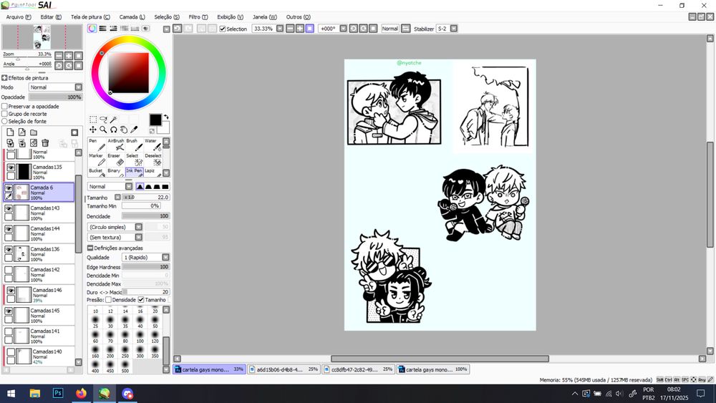Select the Brush tool
Image resolution: width=716 pixels, height=403 pixels.
pyautogui.click(x=135, y=145)
